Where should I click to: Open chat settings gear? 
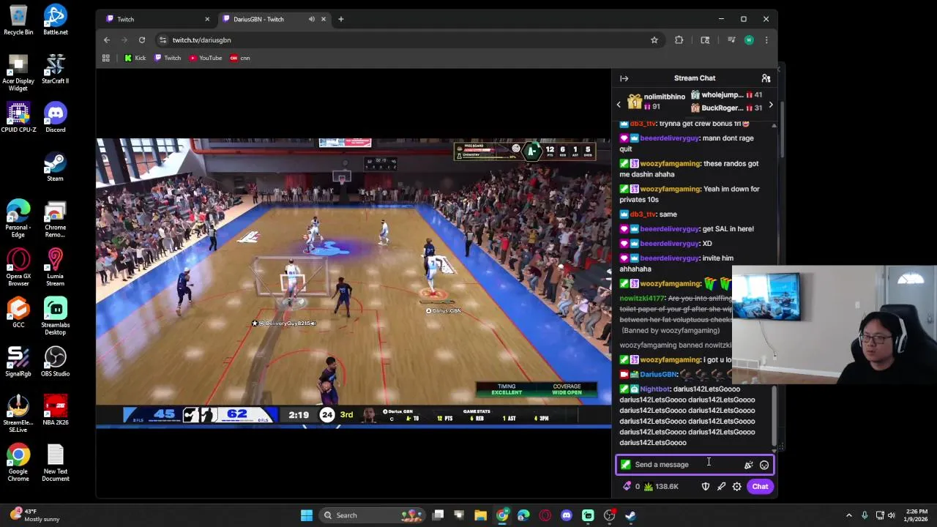(x=737, y=487)
